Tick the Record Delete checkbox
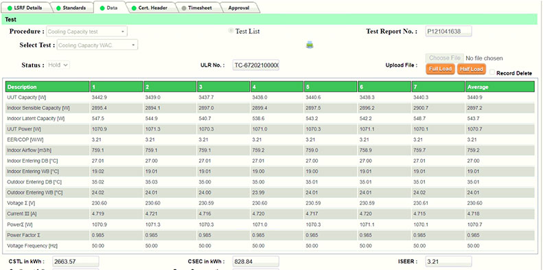 pyautogui.click(x=492, y=72)
